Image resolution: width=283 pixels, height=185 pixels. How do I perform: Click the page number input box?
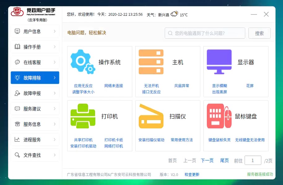253,160
